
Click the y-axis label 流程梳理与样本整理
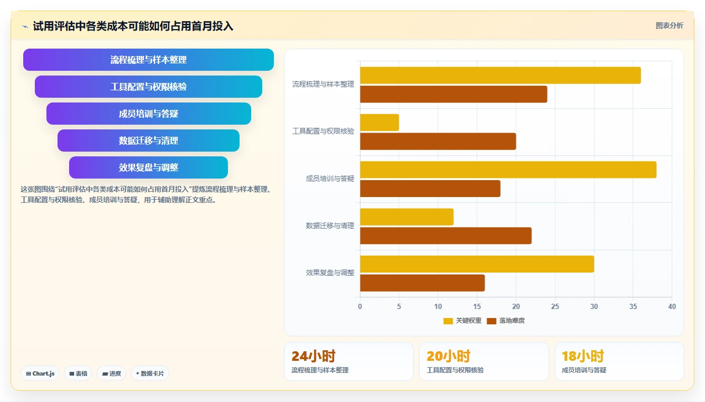[323, 84]
